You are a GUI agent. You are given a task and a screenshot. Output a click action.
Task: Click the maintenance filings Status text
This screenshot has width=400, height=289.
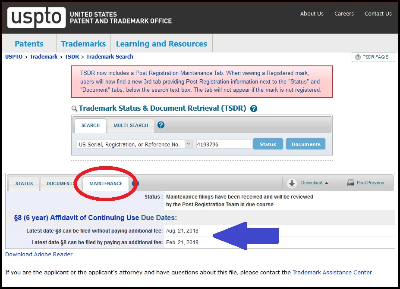click(239, 201)
